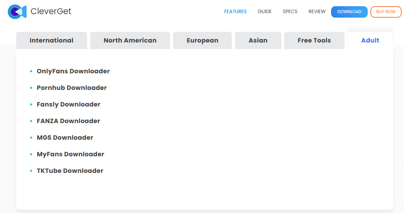Click the CleverGet brand name text
The height and width of the screenshot is (213, 404).
[x=51, y=11]
